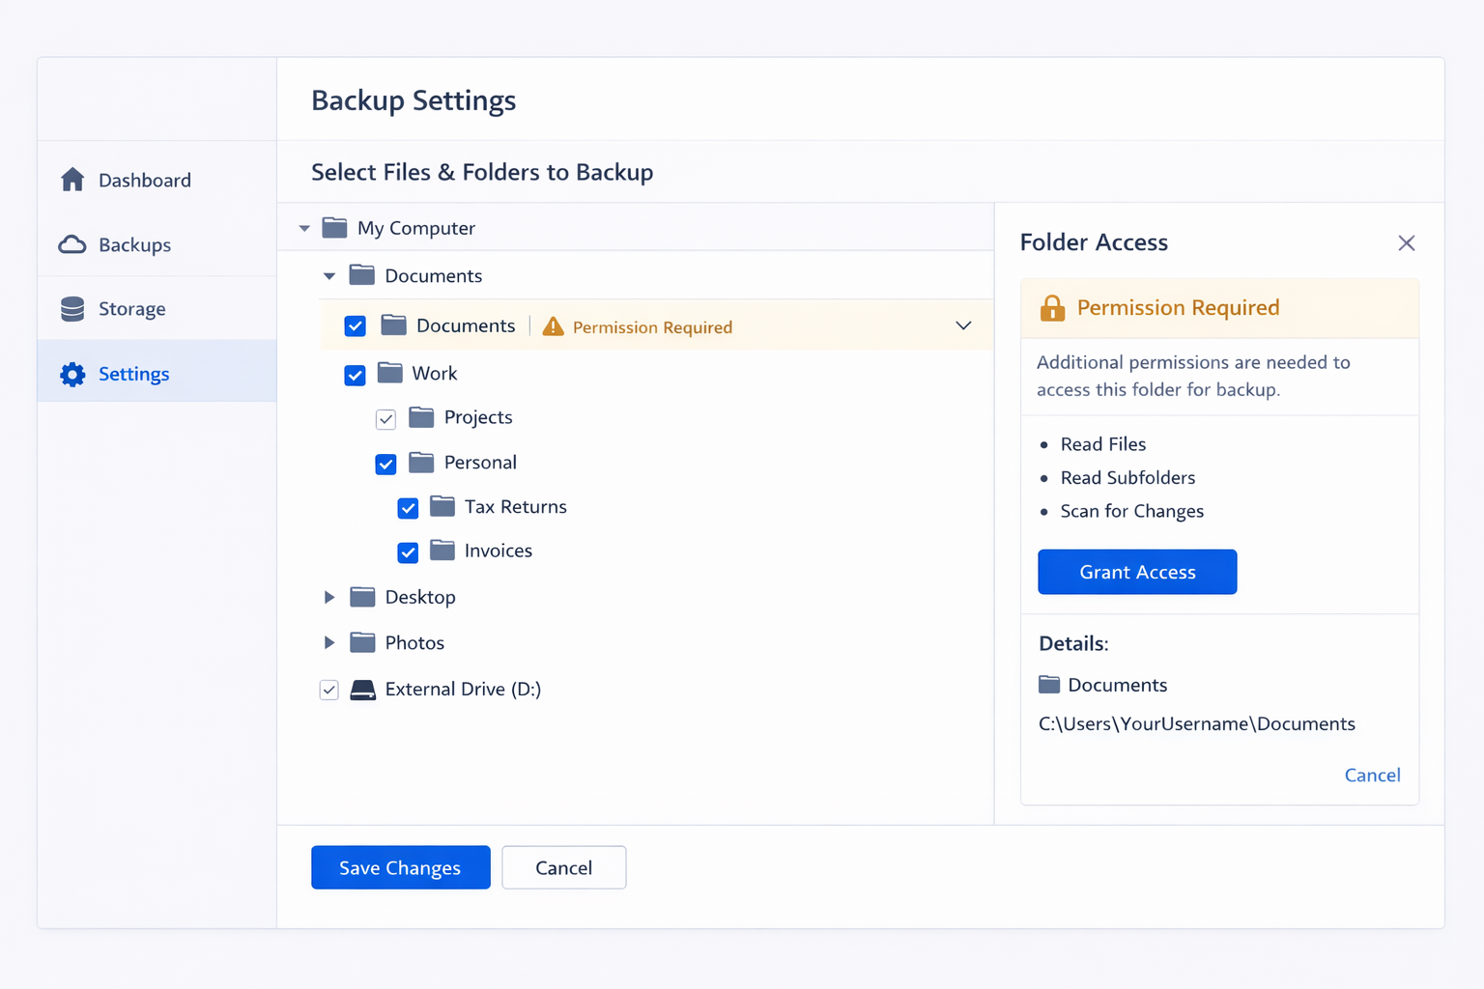
Task: Click the Permission Required lock icon
Action: click(1052, 308)
